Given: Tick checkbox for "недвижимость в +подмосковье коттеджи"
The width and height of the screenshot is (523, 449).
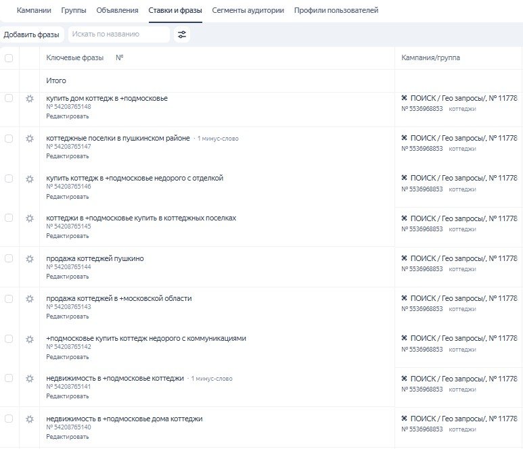Looking at the screenshot, I should tap(9, 379).
